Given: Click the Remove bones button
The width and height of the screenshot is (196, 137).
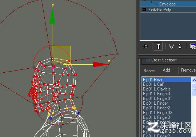Looking at the screenshot, I should click(187, 70).
